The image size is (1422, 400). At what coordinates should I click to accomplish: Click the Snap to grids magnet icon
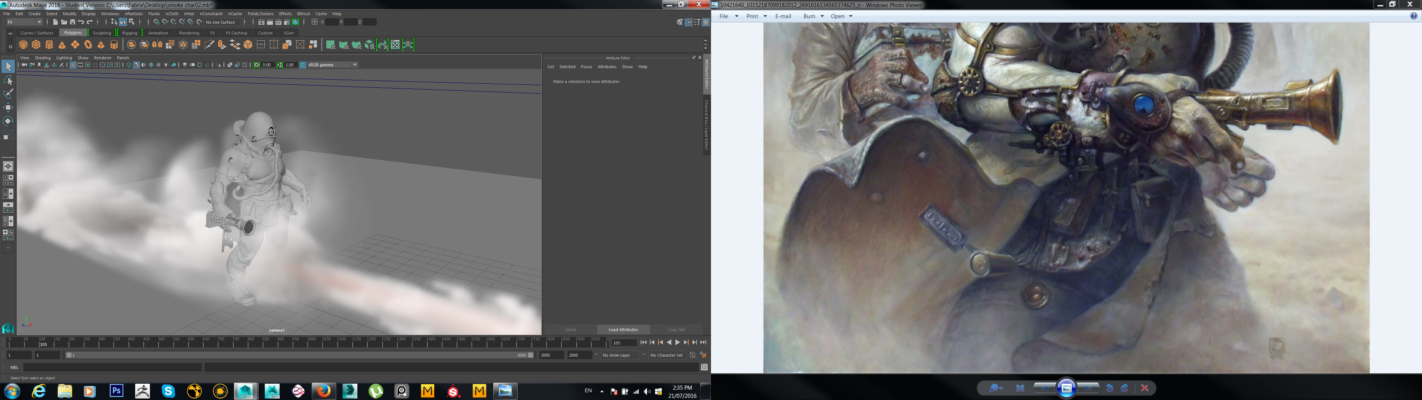[x=157, y=22]
